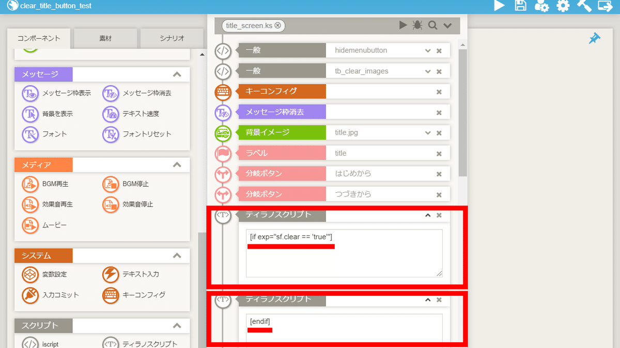Viewport: 620px width, 348px height.
Task: Open settings gear icon in top bar
Action: 563,6
